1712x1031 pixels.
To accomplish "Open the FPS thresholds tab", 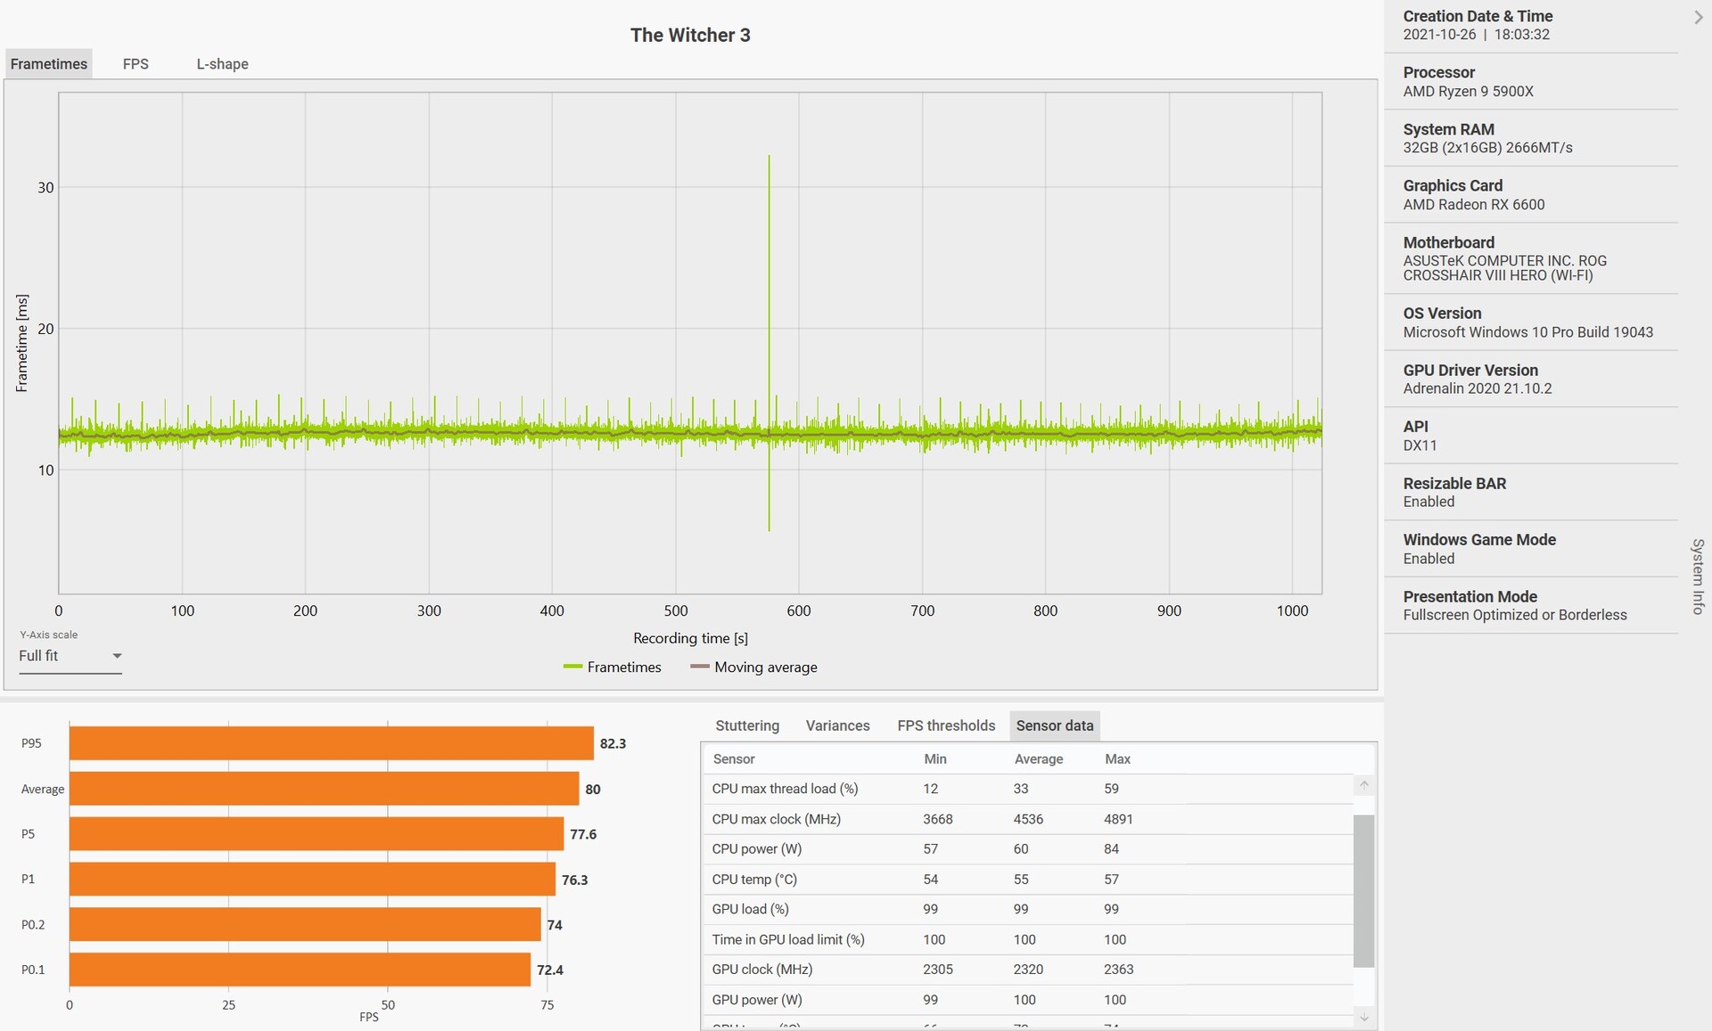I will tap(945, 725).
